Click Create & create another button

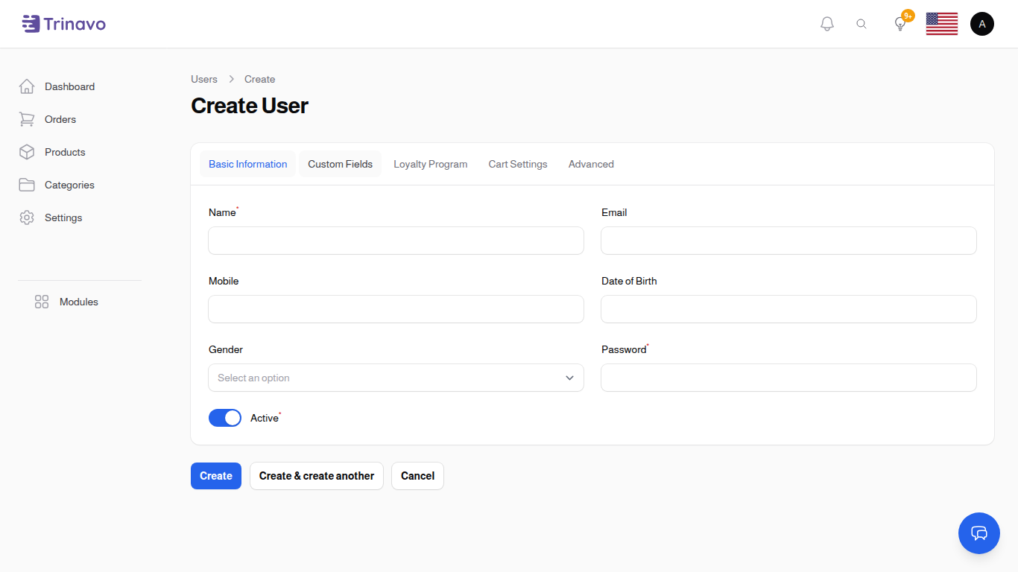pos(316,476)
